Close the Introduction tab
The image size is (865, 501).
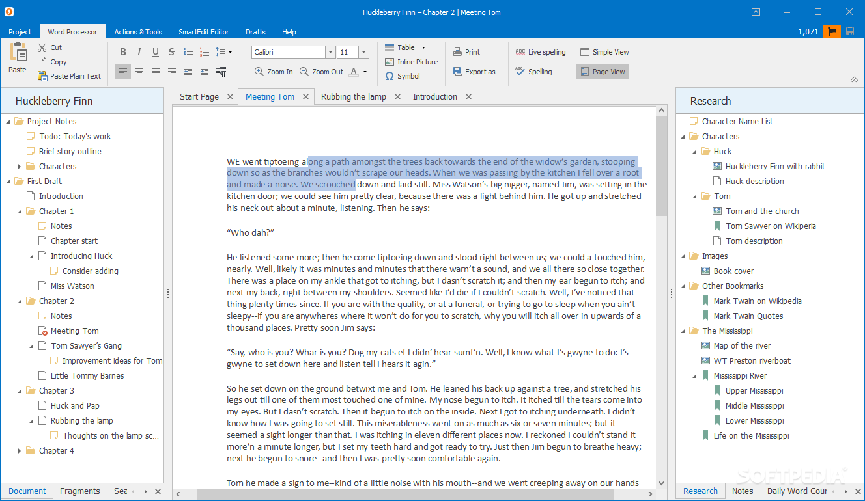tap(468, 97)
